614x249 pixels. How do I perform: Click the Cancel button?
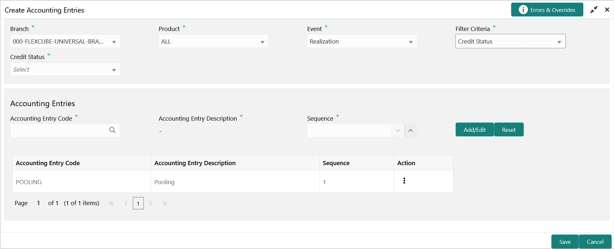(595, 242)
